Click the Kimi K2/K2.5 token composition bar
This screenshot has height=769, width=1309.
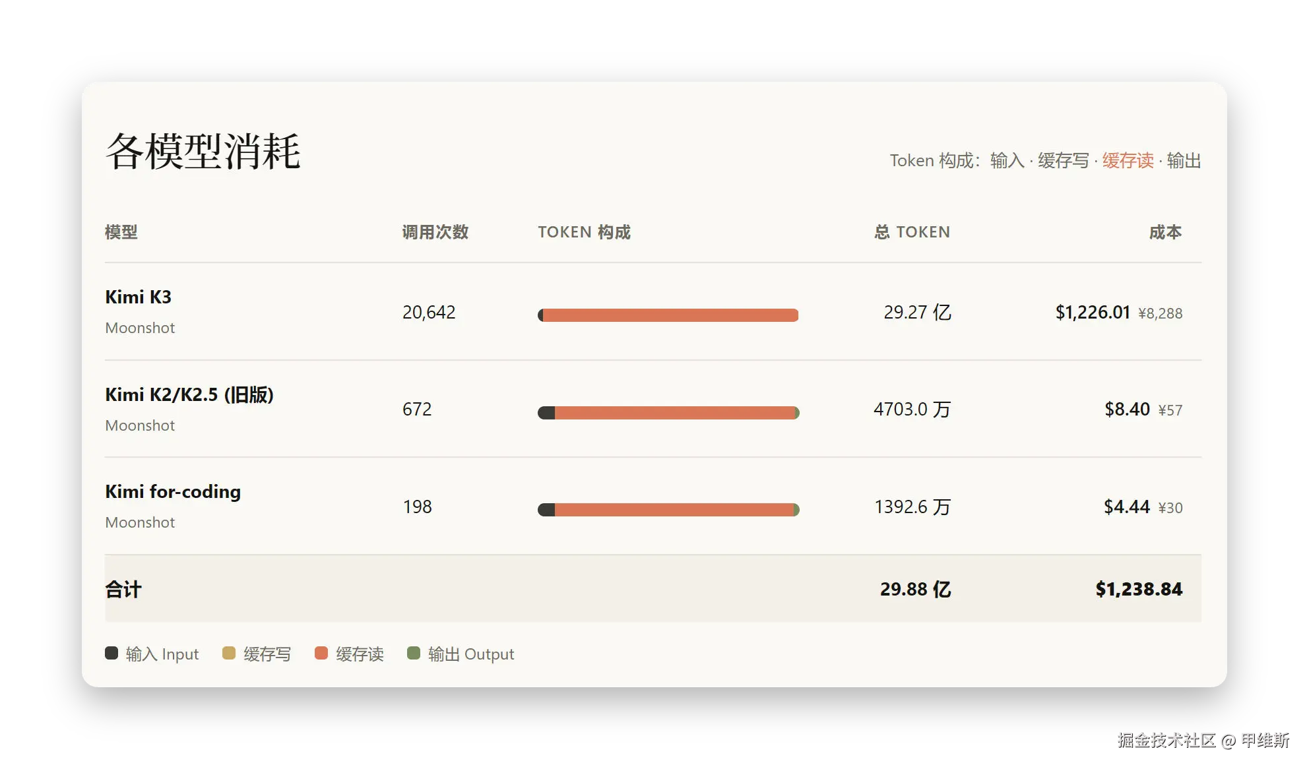668,413
